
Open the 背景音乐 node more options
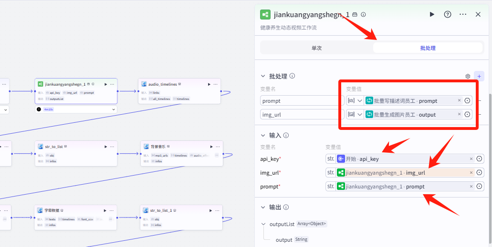pos(218,147)
